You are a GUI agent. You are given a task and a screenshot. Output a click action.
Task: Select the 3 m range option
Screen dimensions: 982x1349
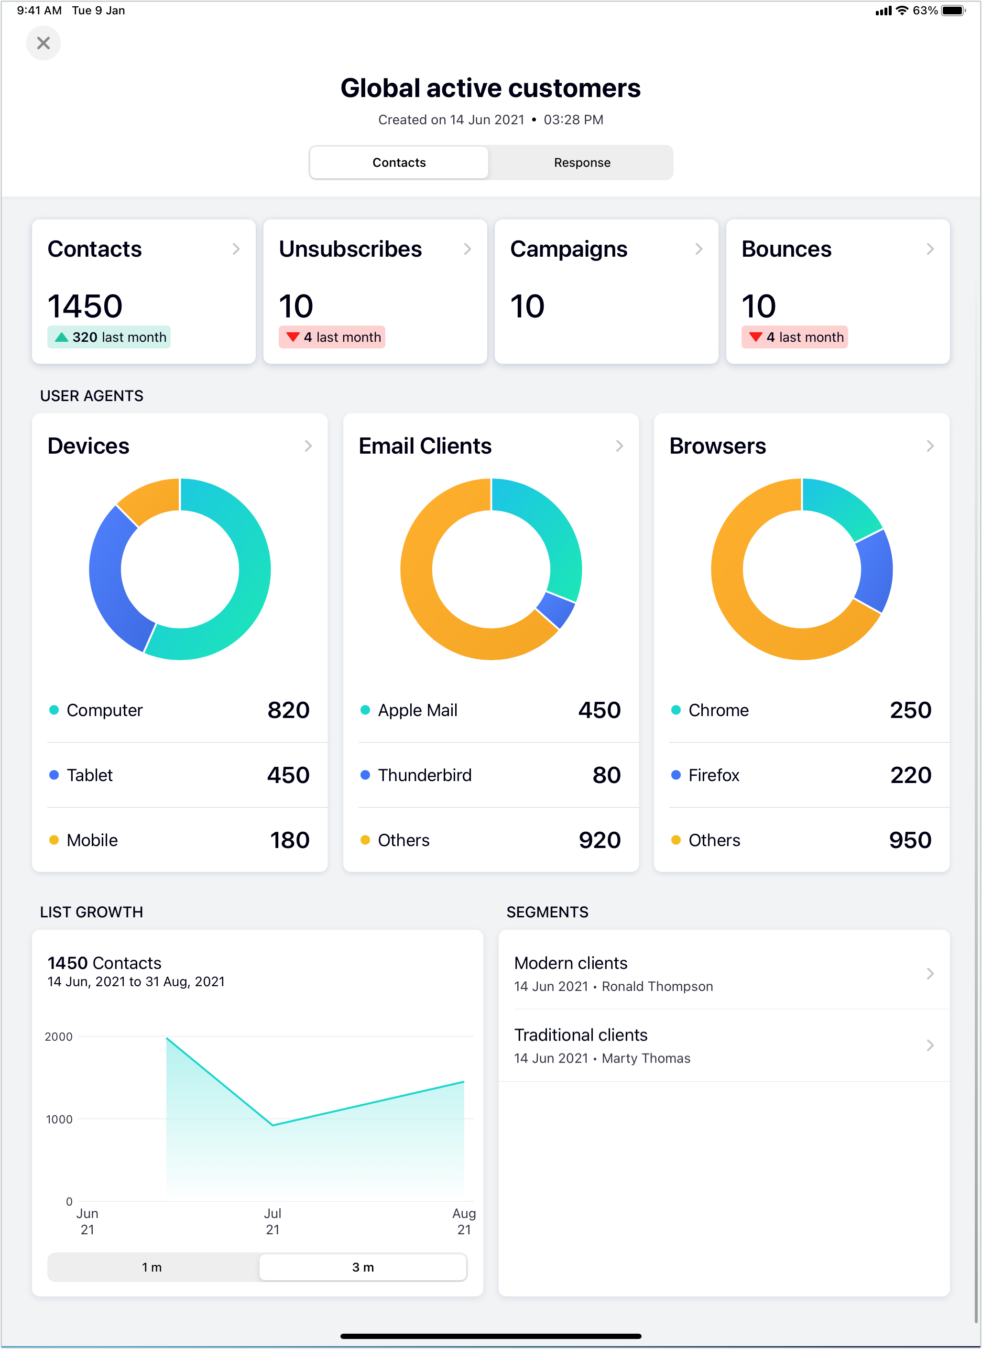363,1267
